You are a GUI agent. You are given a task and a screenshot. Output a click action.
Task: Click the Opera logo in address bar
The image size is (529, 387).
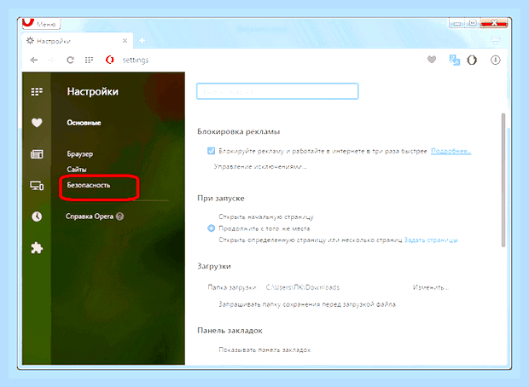[110, 60]
